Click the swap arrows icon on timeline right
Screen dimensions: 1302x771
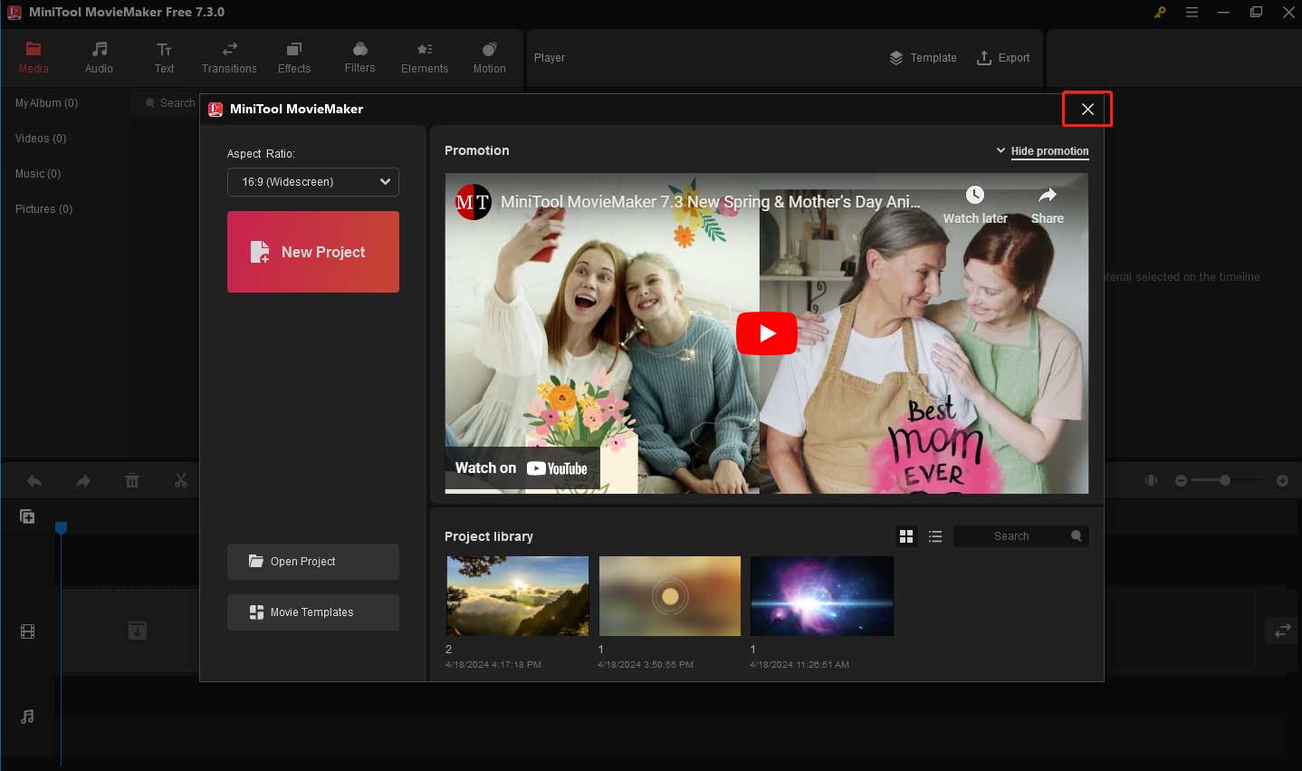click(1283, 631)
